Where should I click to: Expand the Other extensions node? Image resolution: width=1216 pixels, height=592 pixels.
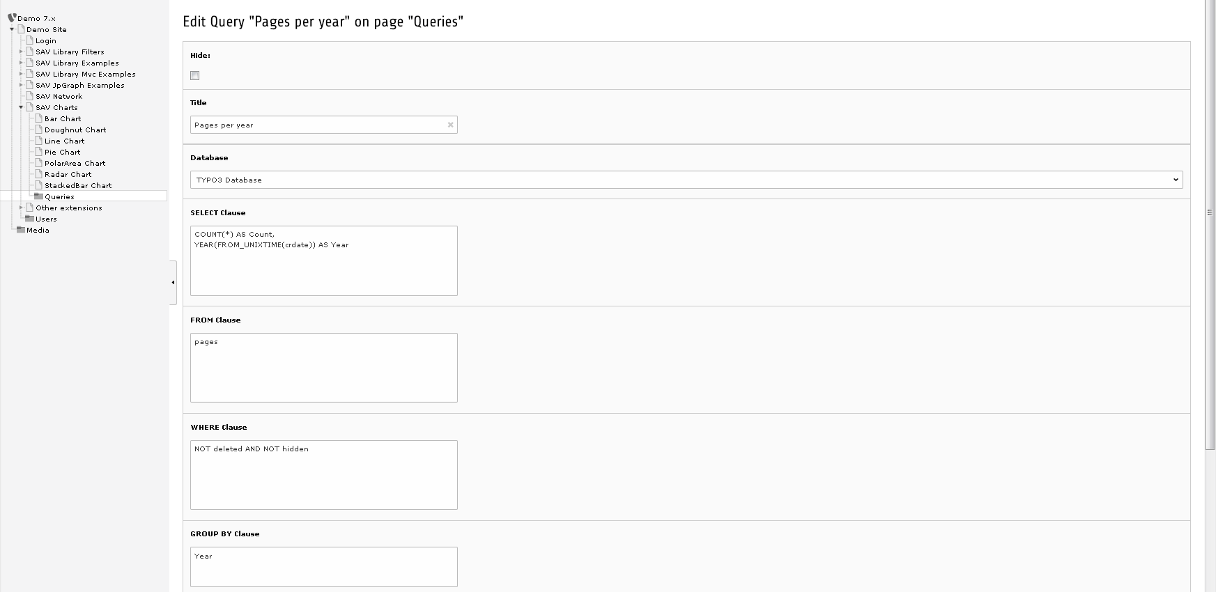click(21, 208)
